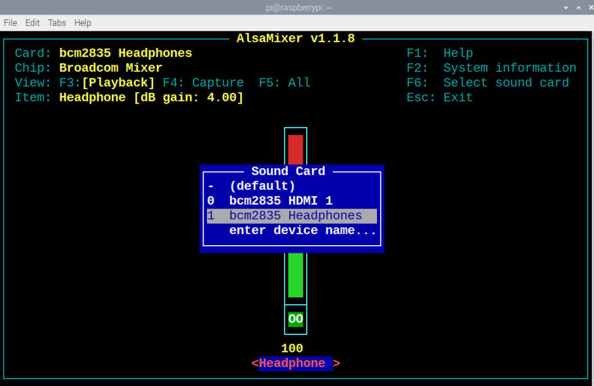Click the Chip value Broadcom Mixer
This screenshot has height=386, width=594.
point(111,68)
